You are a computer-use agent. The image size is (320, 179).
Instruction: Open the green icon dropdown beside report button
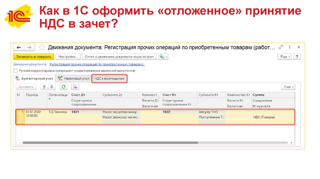click(x=163, y=57)
